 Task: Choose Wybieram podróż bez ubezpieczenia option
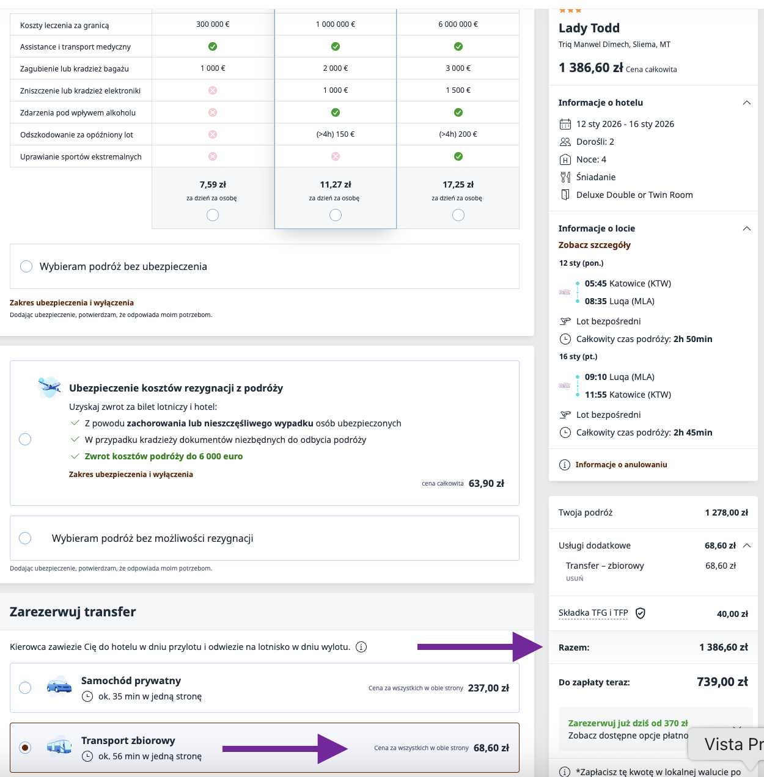point(26,266)
